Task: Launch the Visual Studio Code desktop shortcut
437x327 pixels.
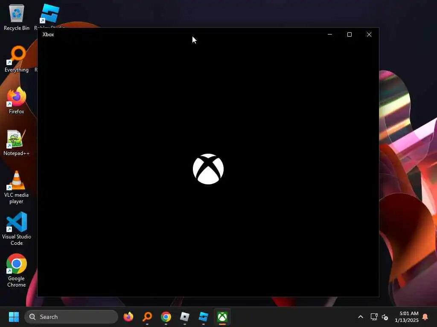Action: [17, 229]
